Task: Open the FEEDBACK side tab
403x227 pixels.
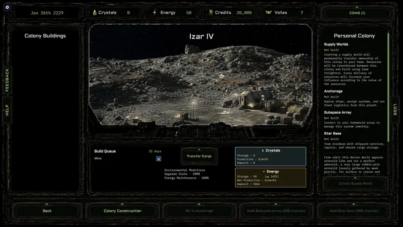Action: click(7, 80)
